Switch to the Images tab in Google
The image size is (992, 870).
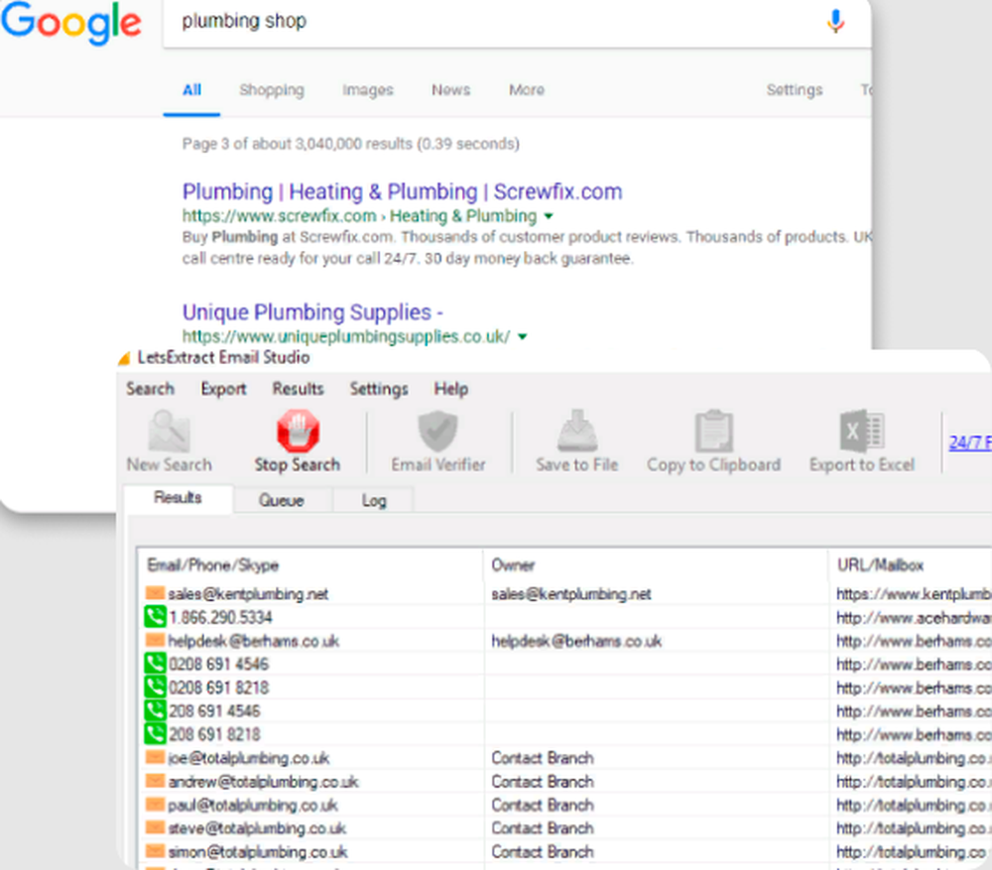coord(368,90)
